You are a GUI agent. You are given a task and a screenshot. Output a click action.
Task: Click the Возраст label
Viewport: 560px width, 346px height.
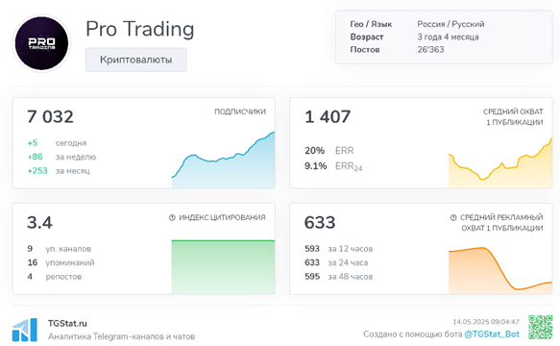click(x=367, y=37)
